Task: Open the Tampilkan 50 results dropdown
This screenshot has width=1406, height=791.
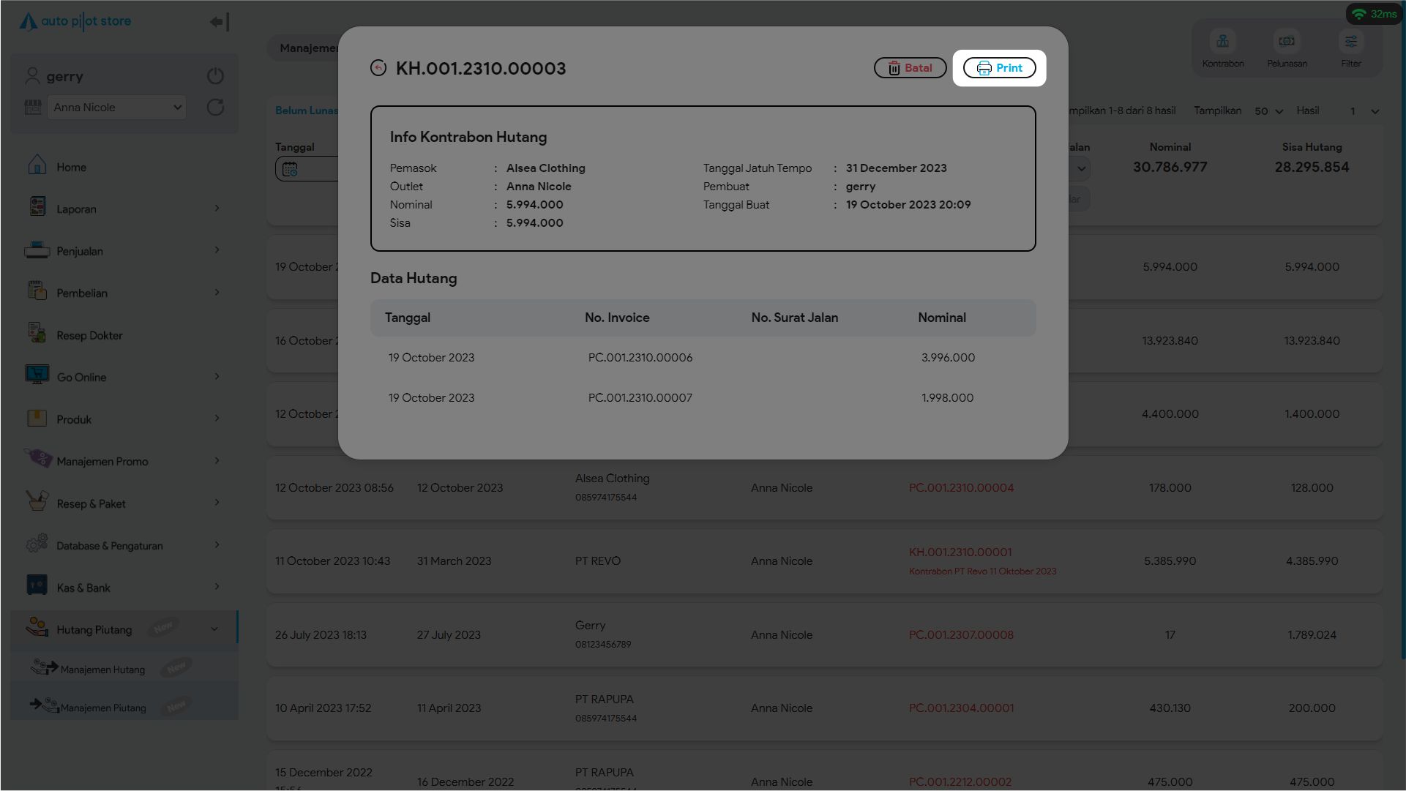Action: 1268,111
